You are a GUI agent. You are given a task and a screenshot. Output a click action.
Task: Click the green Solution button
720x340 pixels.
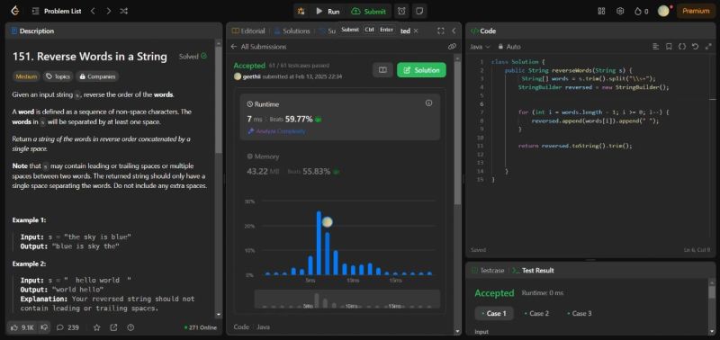pos(421,70)
